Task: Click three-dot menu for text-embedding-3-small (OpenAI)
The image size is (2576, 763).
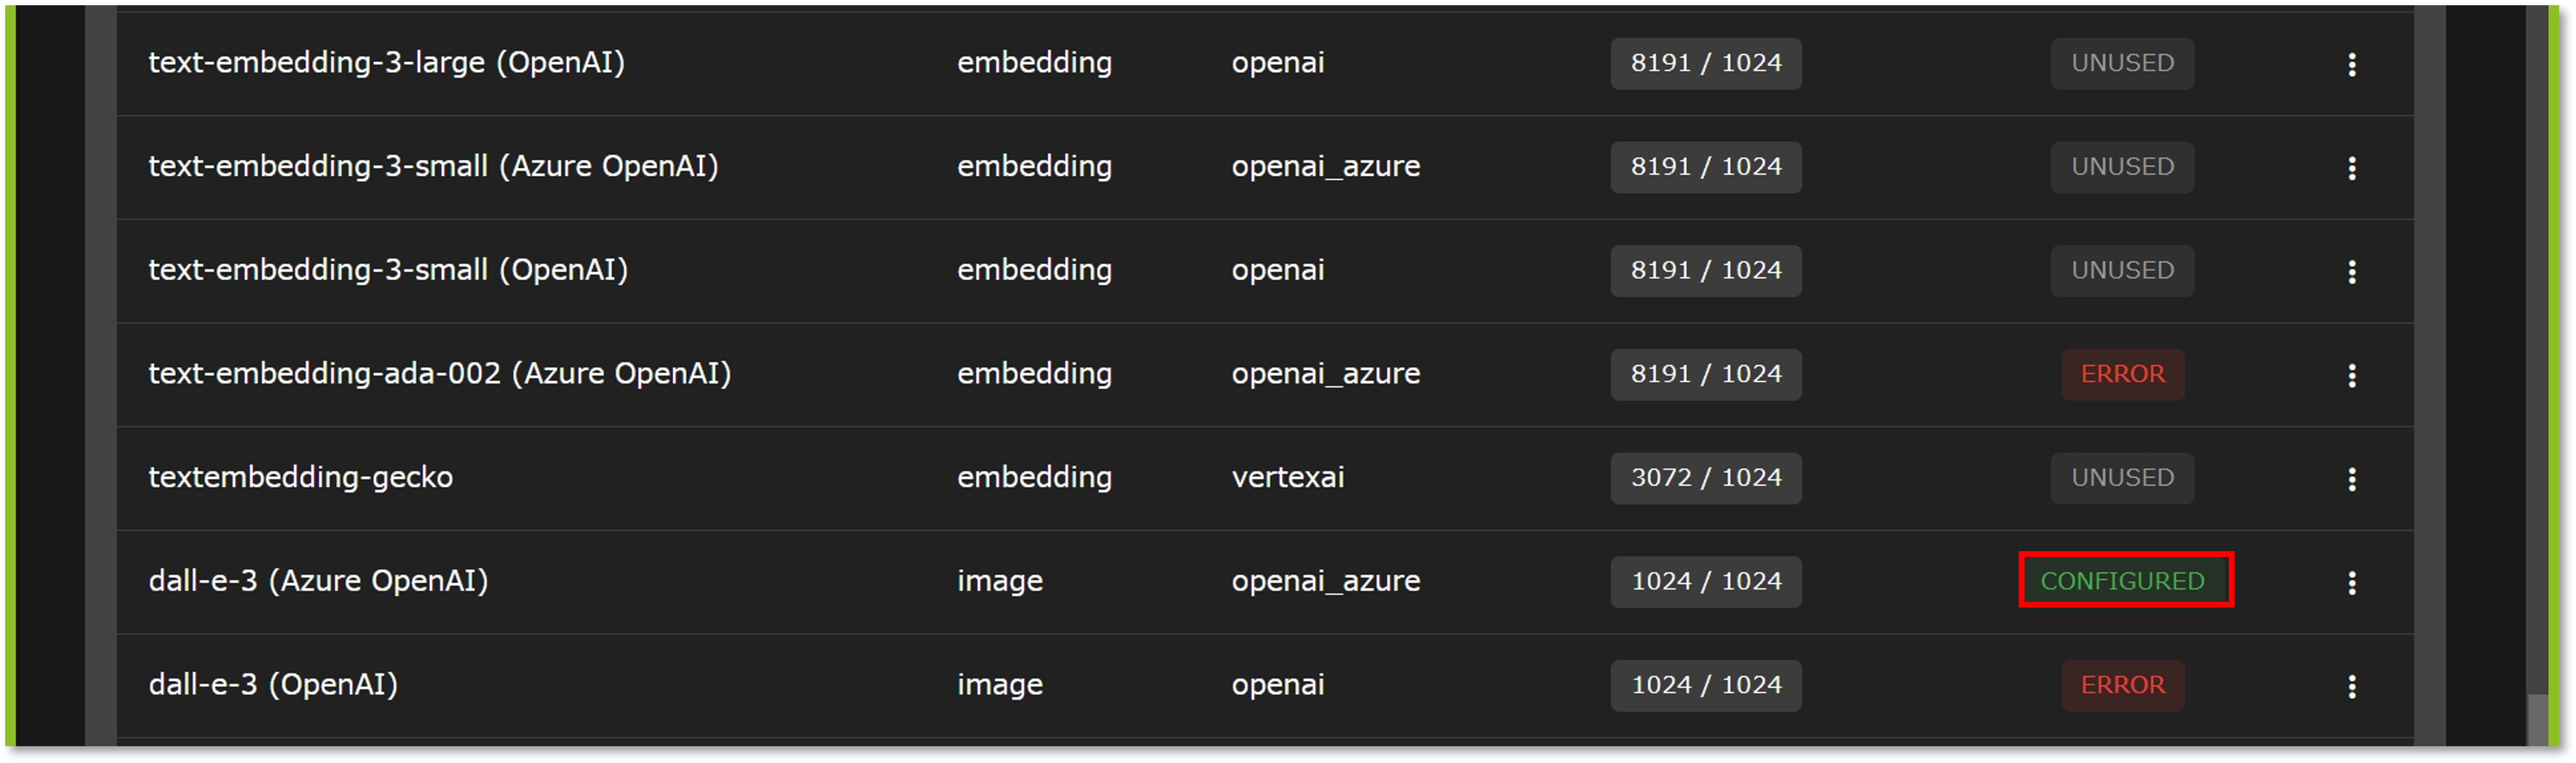Action: tap(2351, 271)
